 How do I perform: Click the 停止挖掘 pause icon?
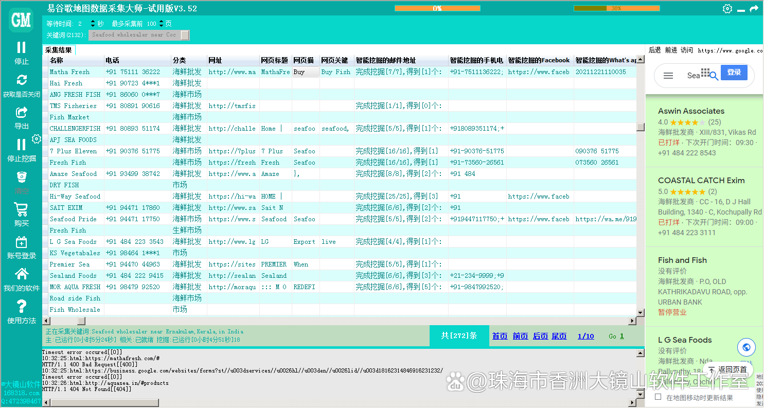[21, 145]
